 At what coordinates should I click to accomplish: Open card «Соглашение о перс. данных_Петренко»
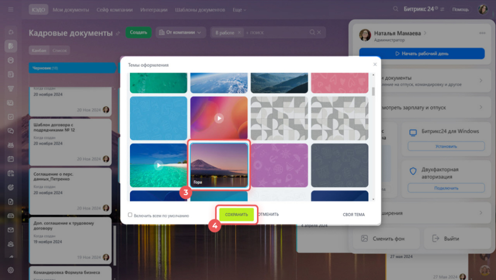(70, 191)
